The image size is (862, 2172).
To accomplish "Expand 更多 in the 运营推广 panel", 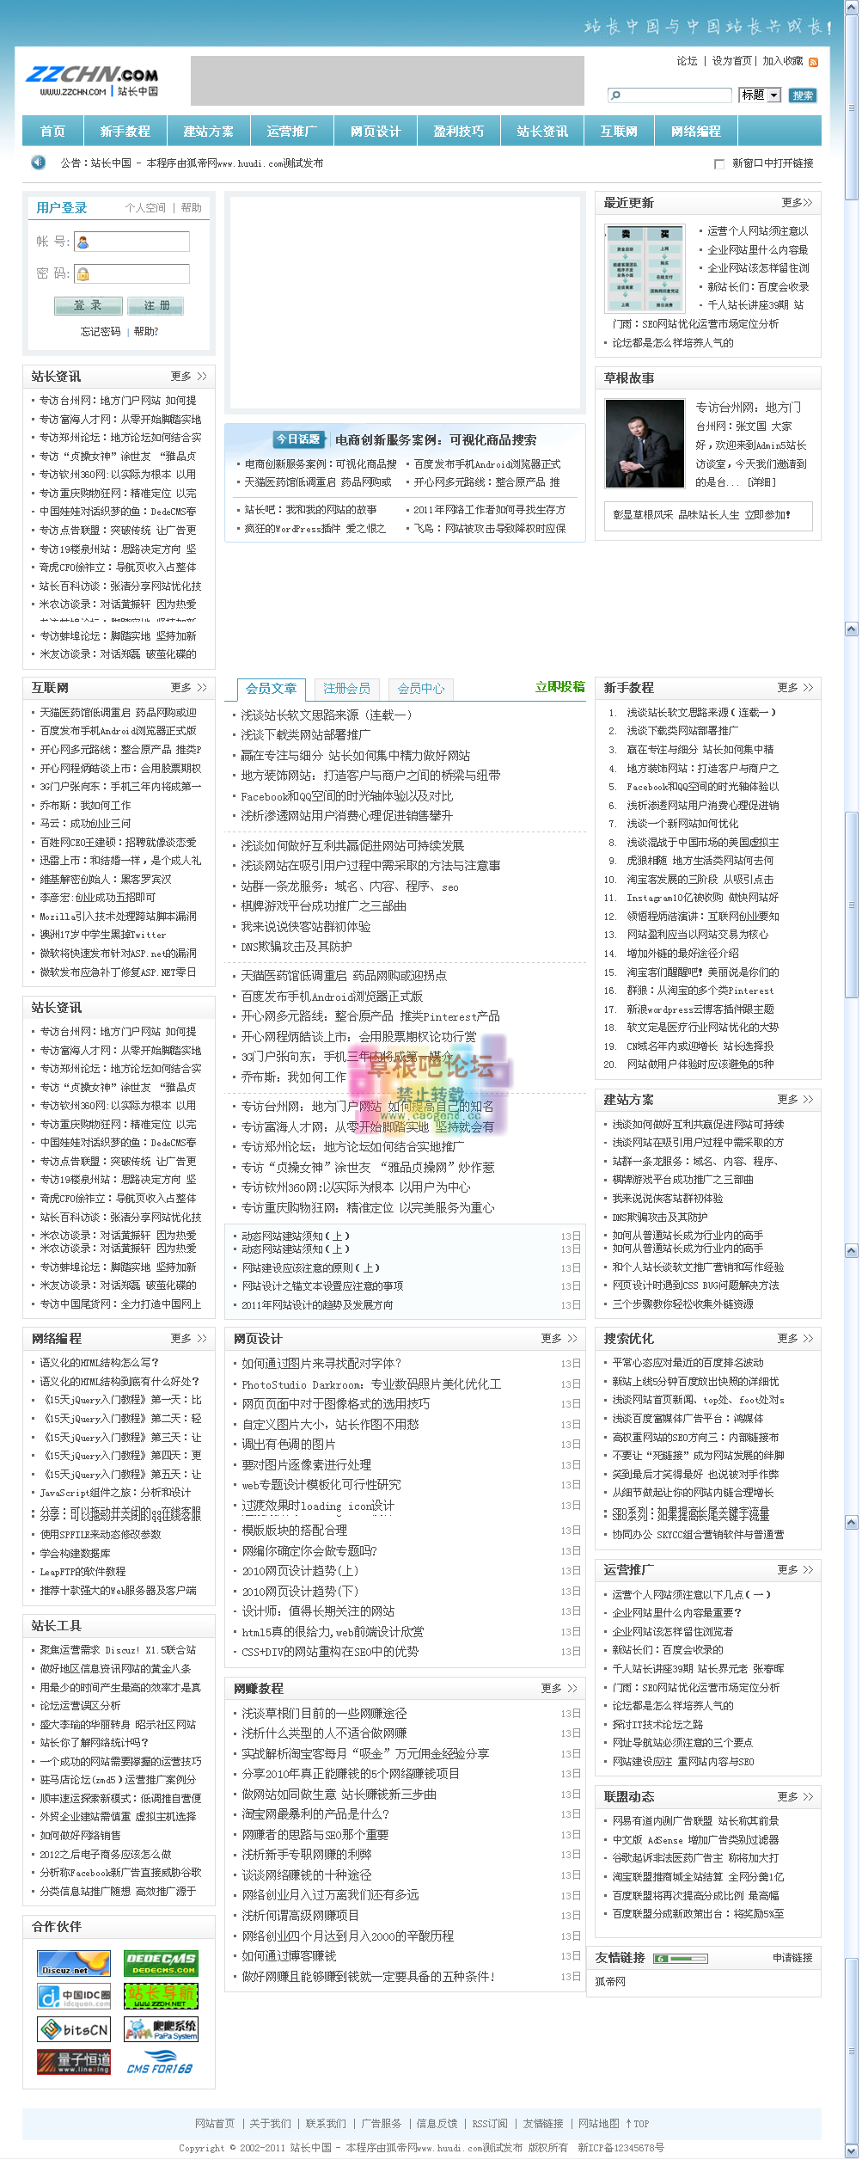I will coord(795,1569).
